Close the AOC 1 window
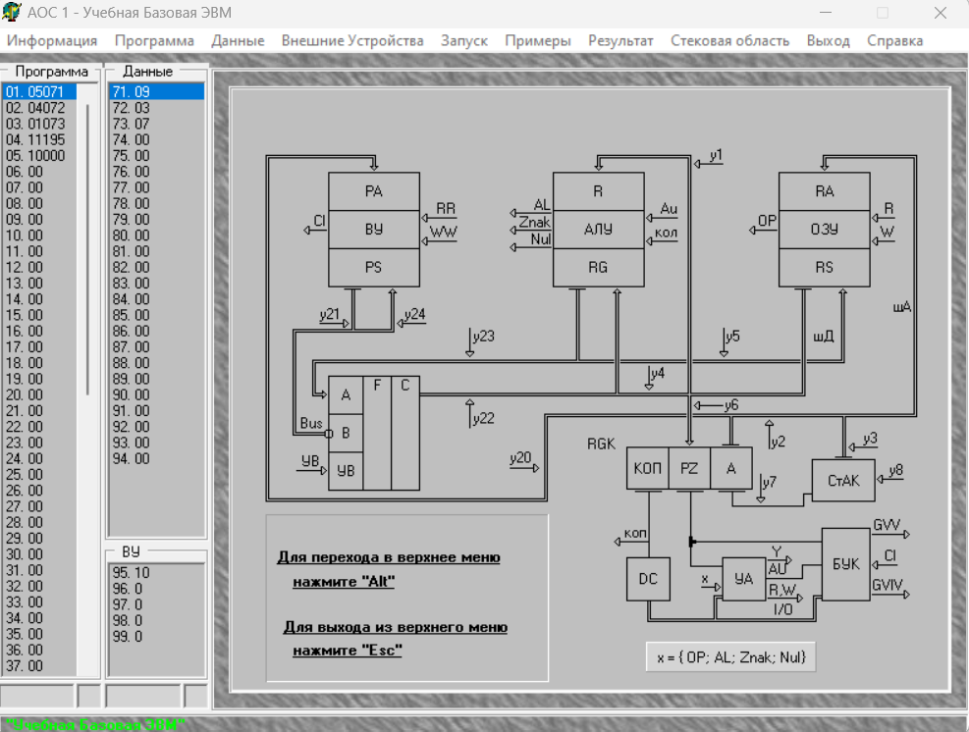 (940, 13)
